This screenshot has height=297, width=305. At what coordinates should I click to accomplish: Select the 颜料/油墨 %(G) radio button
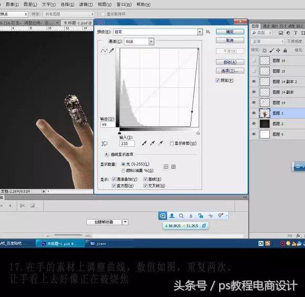pos(123,170)
